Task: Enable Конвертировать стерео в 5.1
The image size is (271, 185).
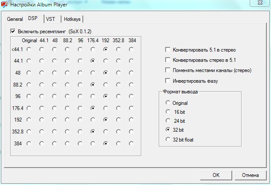Action: click(168, 60)
